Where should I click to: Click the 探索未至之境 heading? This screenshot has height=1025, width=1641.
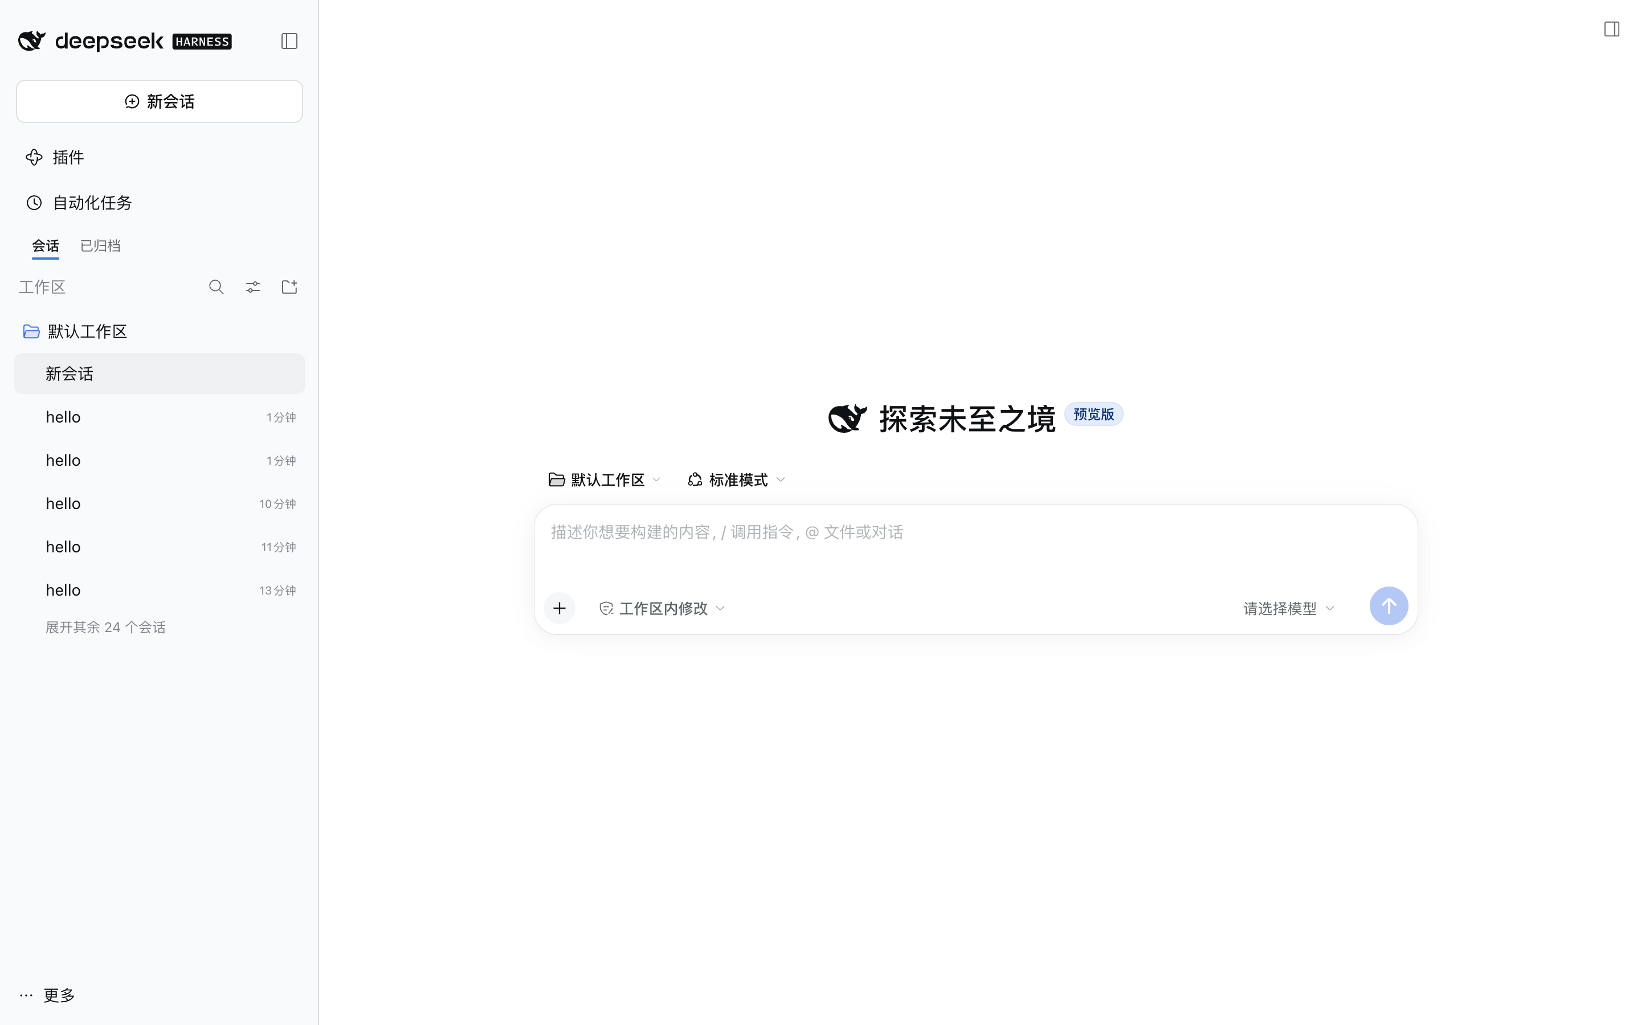967,419
